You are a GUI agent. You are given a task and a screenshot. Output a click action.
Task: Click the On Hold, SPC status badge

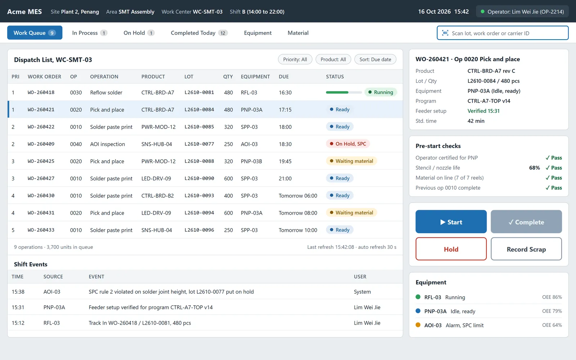[348, 144]
